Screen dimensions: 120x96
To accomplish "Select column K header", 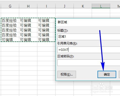I will tap(83, 6).
